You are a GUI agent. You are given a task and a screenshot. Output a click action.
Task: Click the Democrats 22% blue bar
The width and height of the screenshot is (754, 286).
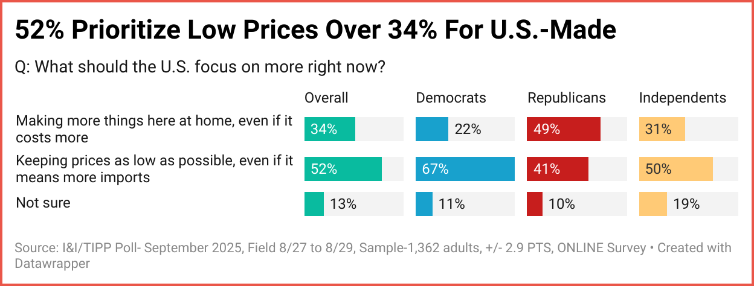click(x=432, y=129)
